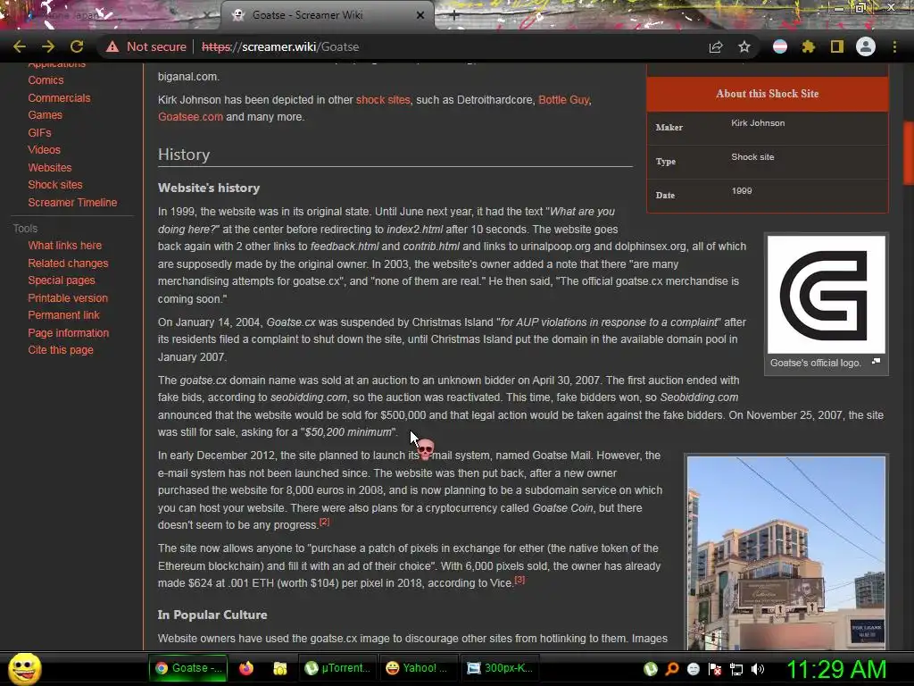The width and height of the screenshot is (914, 686).
Task: Open the Extensions puzzle-piece menu
Action: [x=809, y=46]
